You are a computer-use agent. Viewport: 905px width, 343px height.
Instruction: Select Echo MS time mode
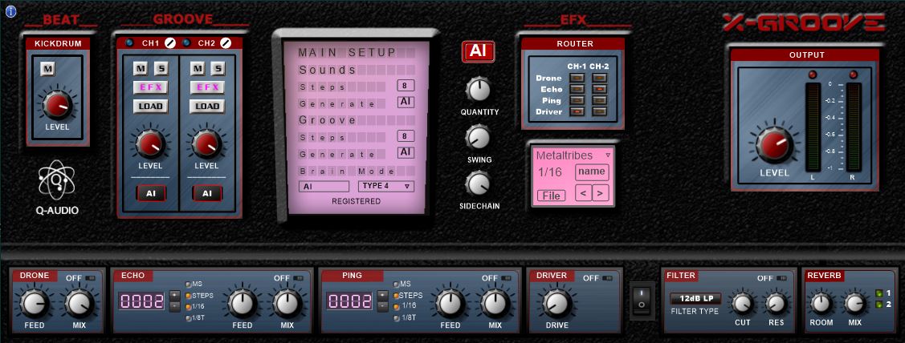pyautogui.click(x=188, y=284)
